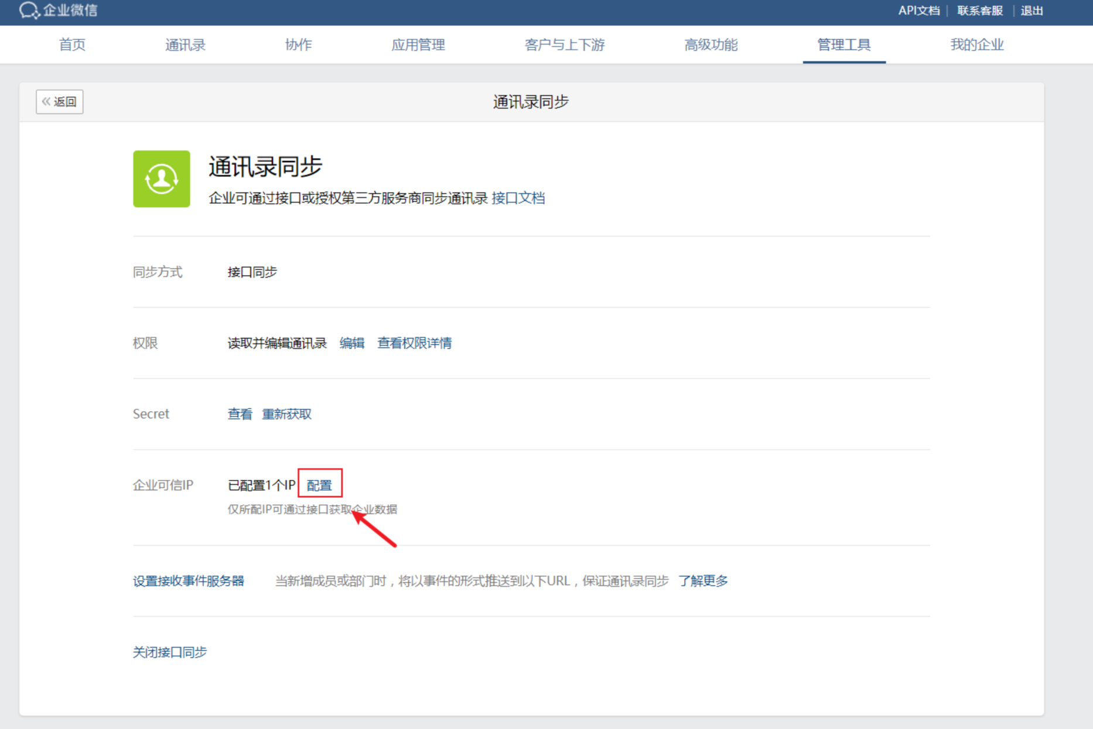Open the 首页 tab
The height and width of the screenshot is (729, 1093).
73,45
